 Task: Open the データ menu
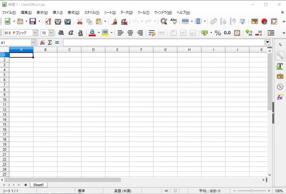click(x=126, y=13)
